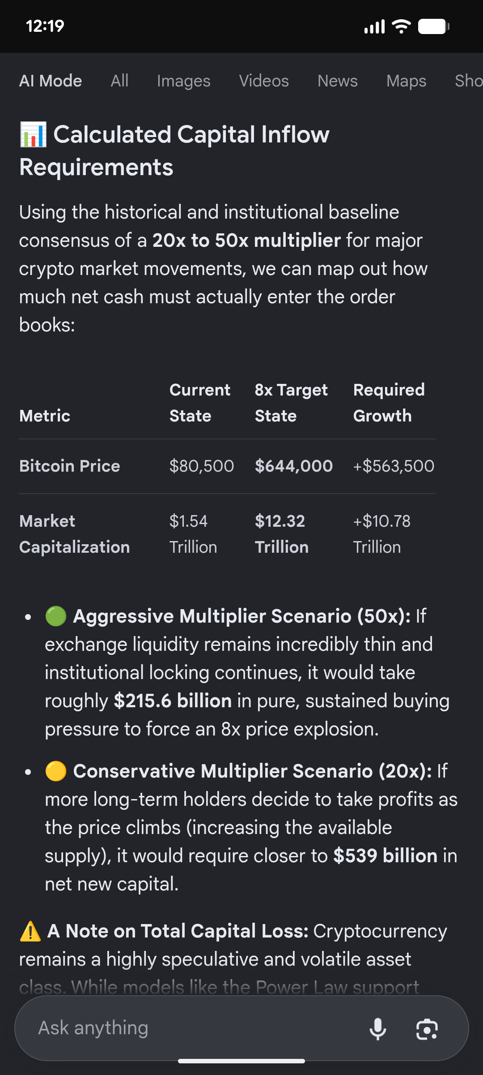Open the Videos tab

[264, 81]
